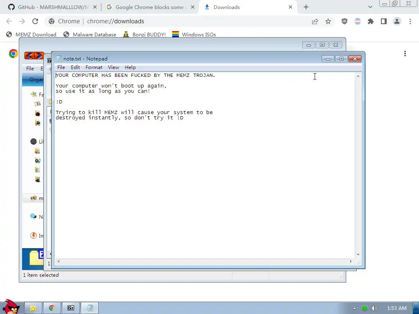Toggle Chrome side panel
Viewport: 419px width, 314px height.
[384, 21]
